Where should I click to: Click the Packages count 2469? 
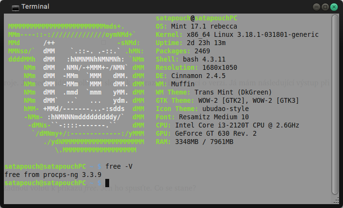point(202,51)
